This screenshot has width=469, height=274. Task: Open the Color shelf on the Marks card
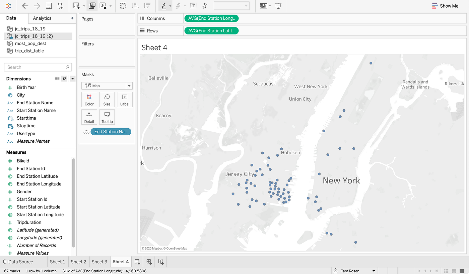click(x=89, y=99)
